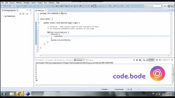The width and height of the screenshot is (175, 98).
Task: Click Terminate icon in Console toolbar
Action: [x=134, y=60]
